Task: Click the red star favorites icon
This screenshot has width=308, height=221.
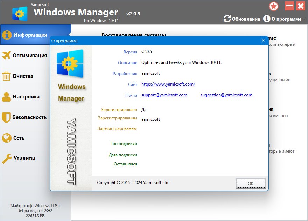Action: point(274,6)
